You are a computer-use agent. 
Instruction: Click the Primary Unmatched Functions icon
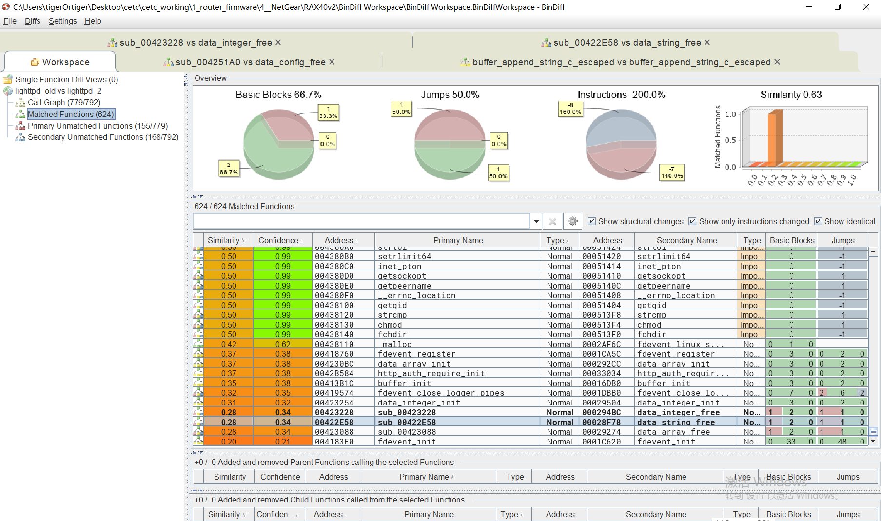point(20,126)
